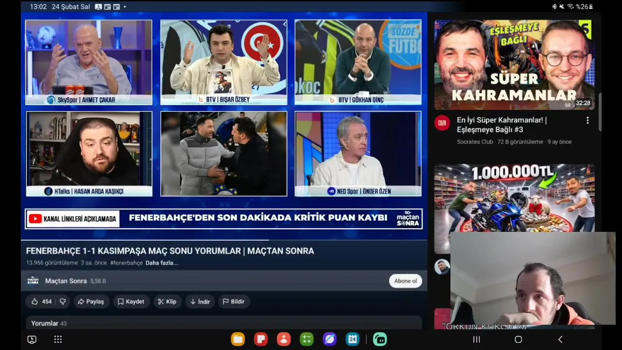Click the Wi-Fi status icon
Screen dimensions: 622x350
(570, 7)
